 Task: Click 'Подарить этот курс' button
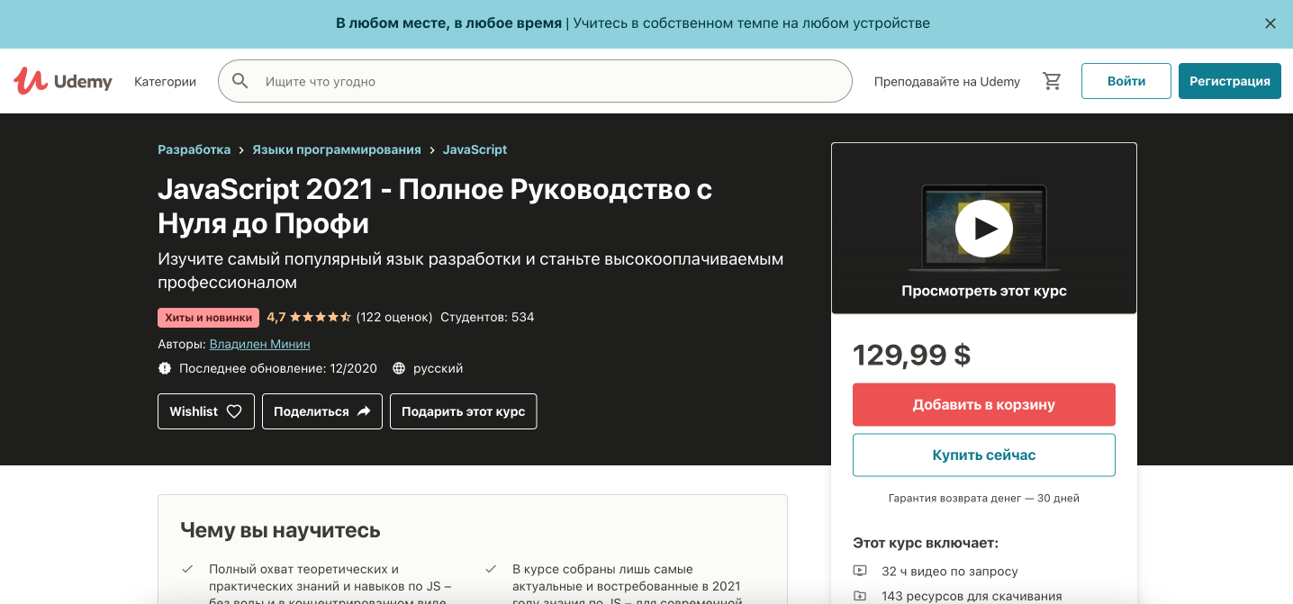464,411
